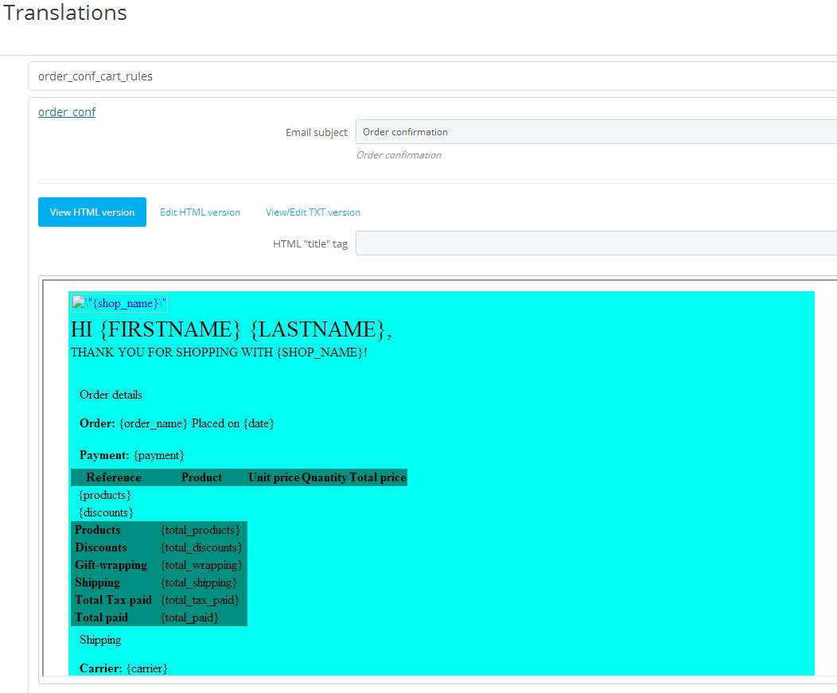Select the {order_name} placeholder text
This screenshot has height=693, width=837.
click(x=154, y=423)
